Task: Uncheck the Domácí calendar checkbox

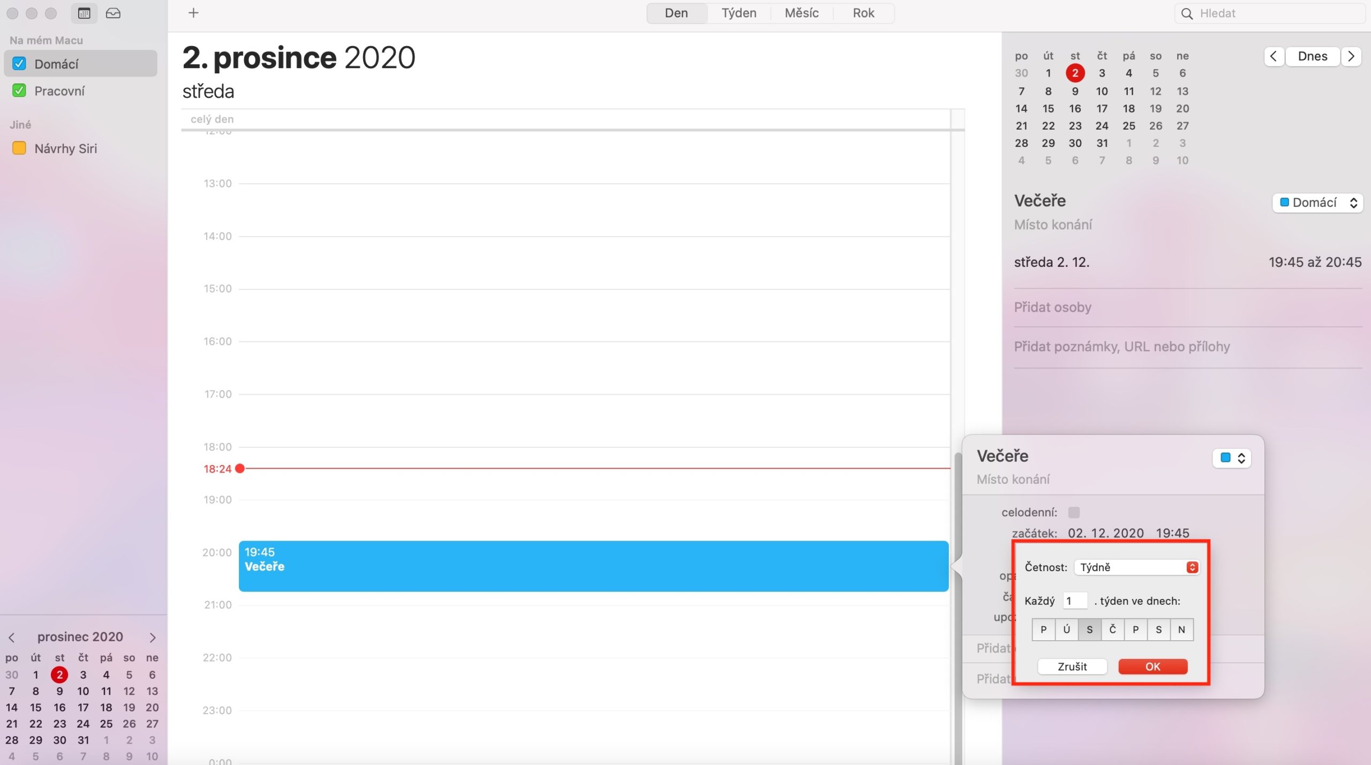Action: coord(19,64)
